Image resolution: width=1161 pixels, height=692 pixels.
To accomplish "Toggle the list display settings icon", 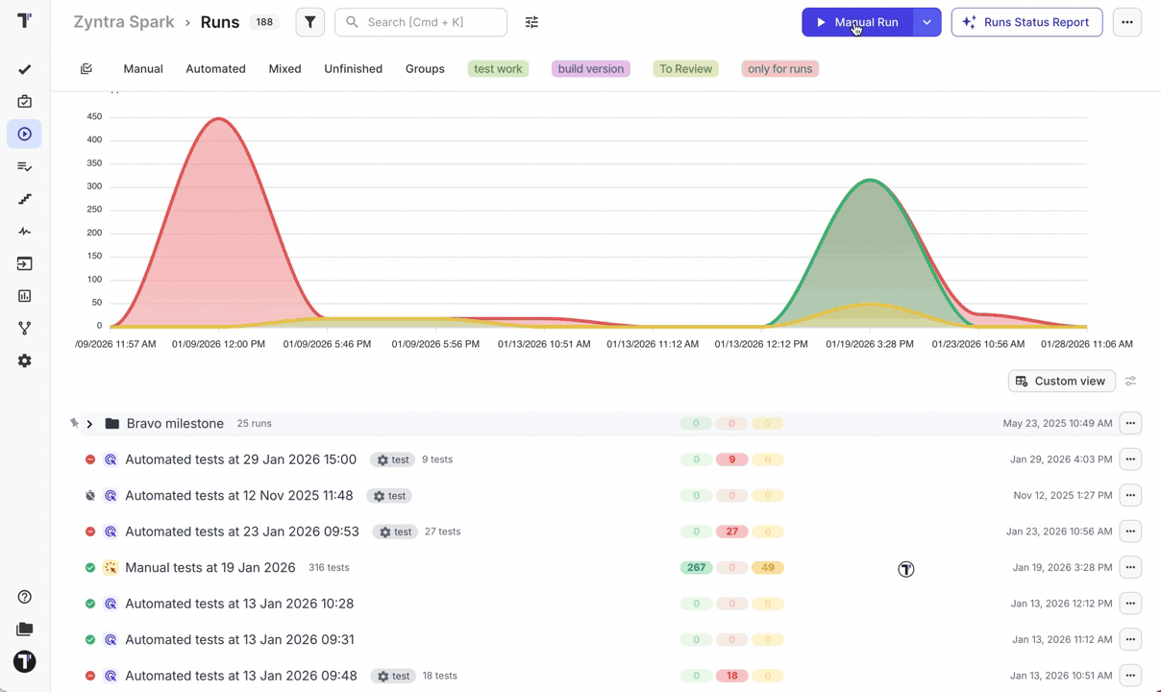I will point(1130,382).
